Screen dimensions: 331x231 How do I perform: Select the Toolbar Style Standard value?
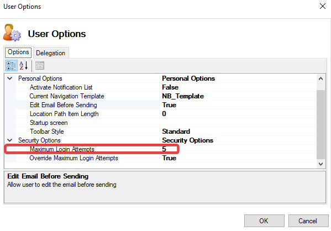(x=238, y=132)
